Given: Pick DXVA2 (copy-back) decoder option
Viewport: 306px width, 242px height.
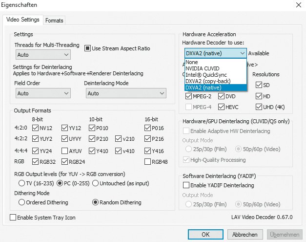Looking at the screenshot, I should click(x=208, y=81).
